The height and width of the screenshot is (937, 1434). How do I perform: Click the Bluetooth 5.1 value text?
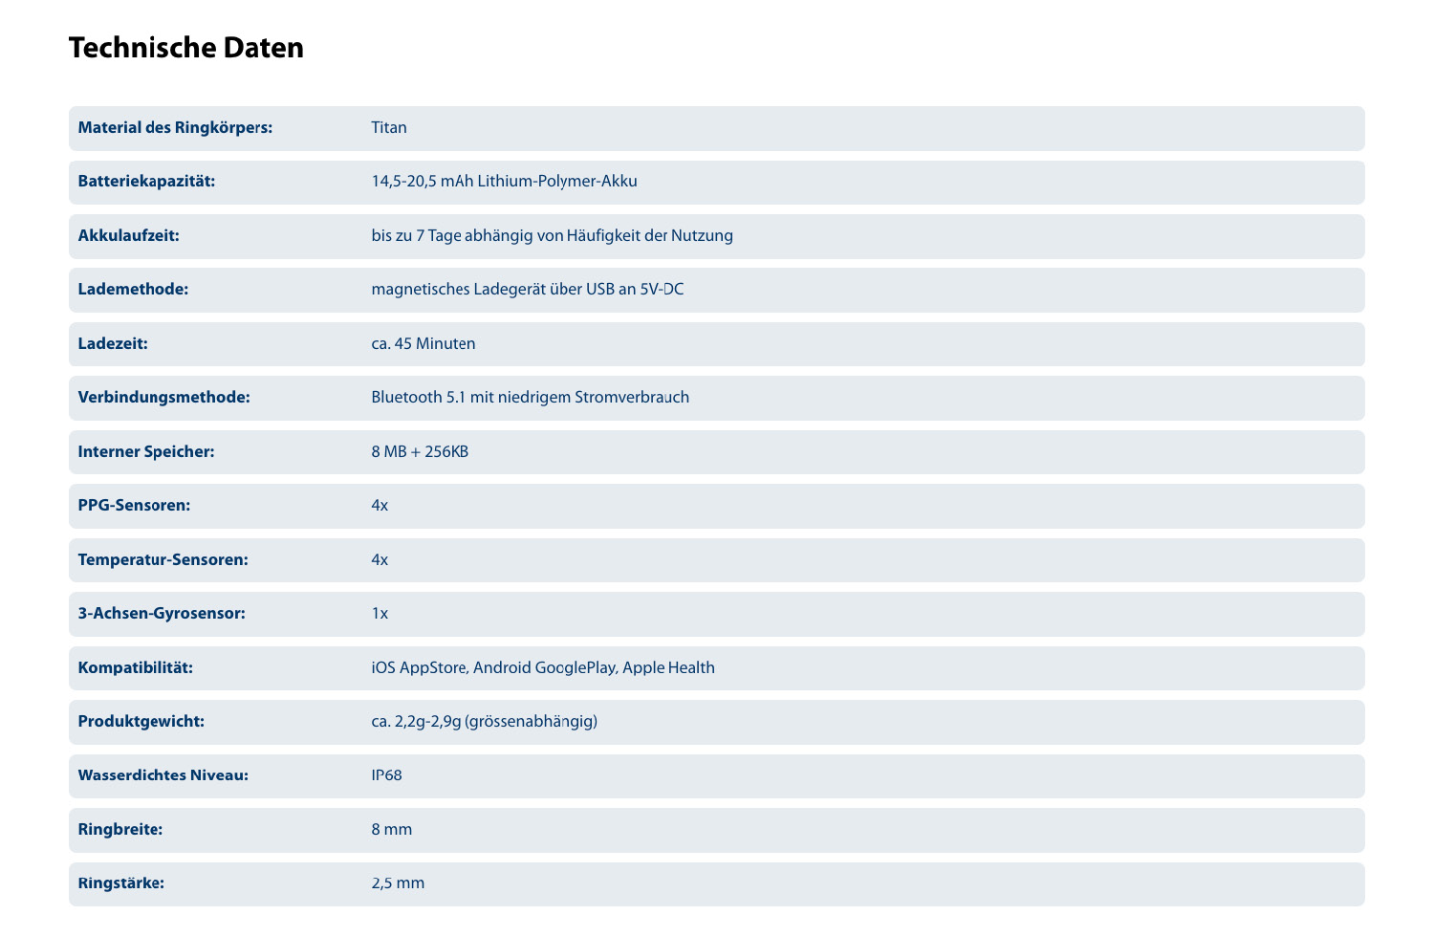[530, 398]
